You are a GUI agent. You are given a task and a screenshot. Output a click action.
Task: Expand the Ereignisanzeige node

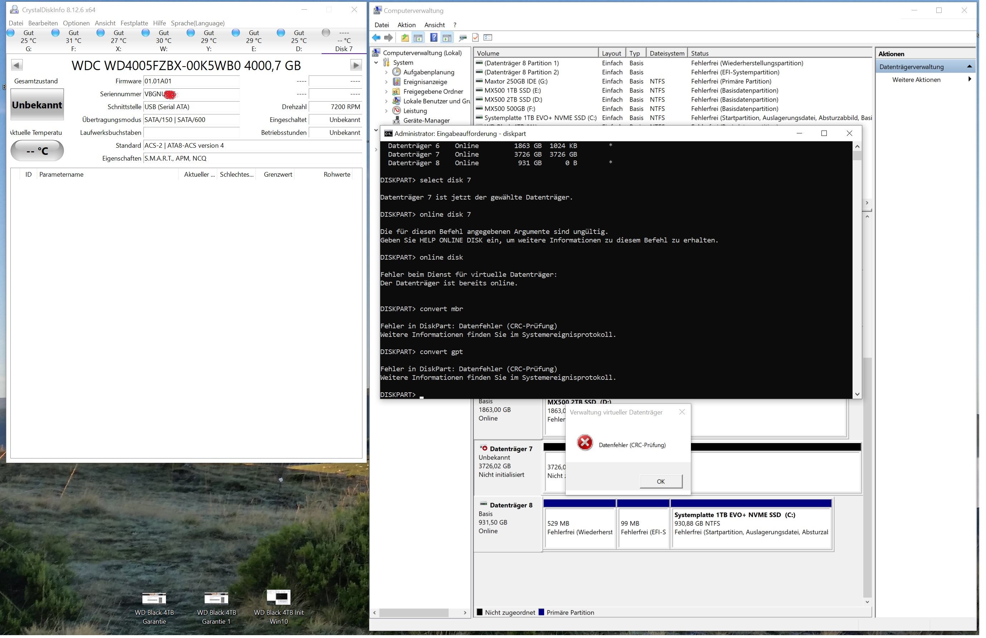[x=386, y=82]
